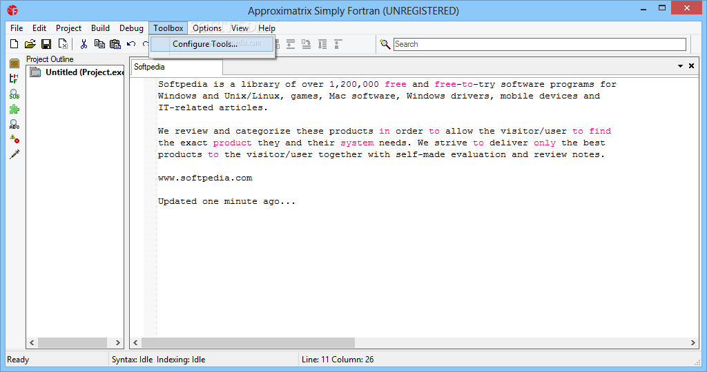
Task: Choose Configure Tools... from the Toolbox menu
Action: point(212,44)
